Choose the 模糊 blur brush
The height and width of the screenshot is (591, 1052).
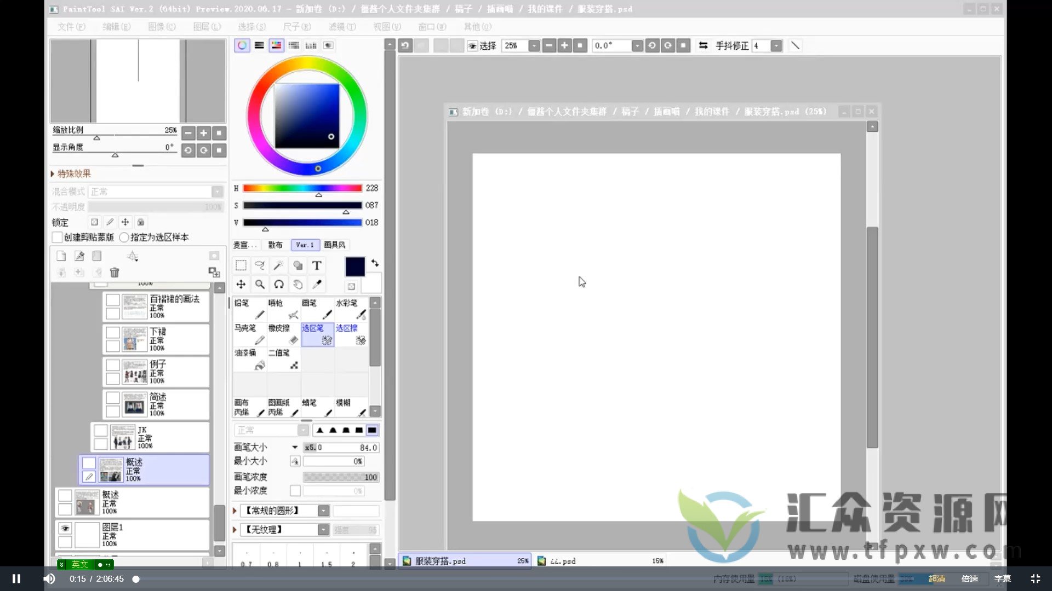click(x=351, y=408)
